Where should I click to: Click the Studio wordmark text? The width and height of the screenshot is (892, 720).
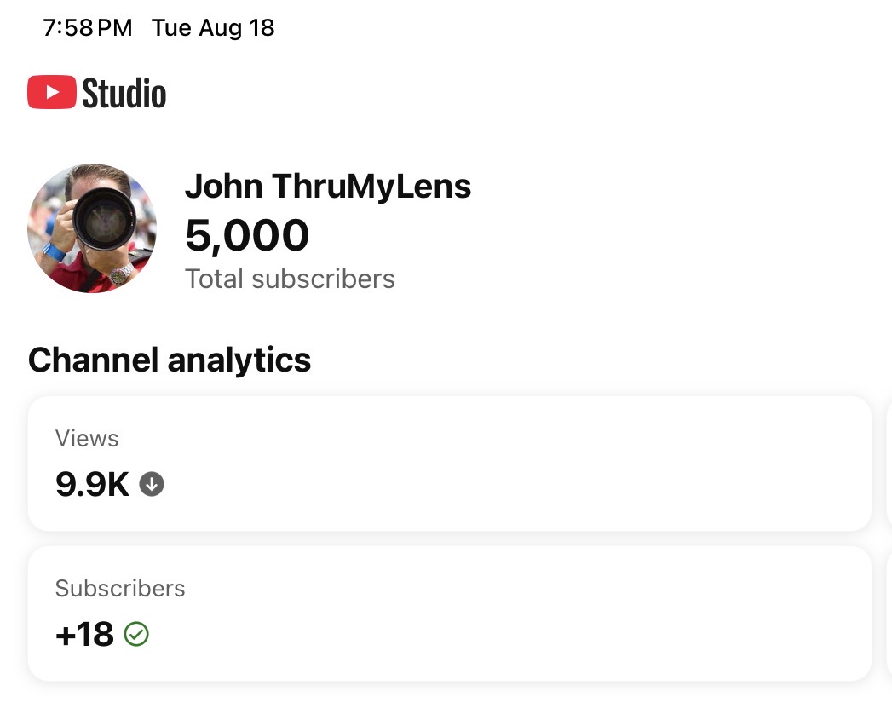click(124, 94)
